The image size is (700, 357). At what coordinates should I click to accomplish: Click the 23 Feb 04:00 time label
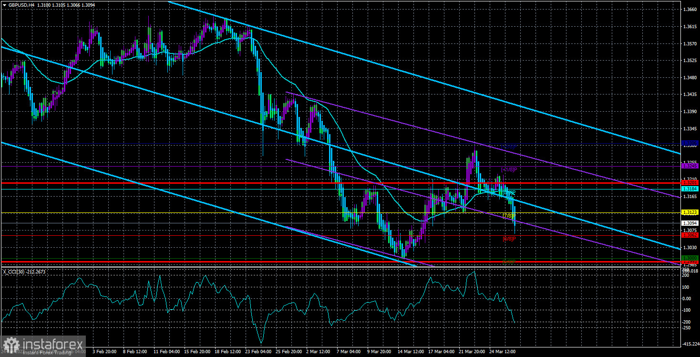[x=258, y=352]
